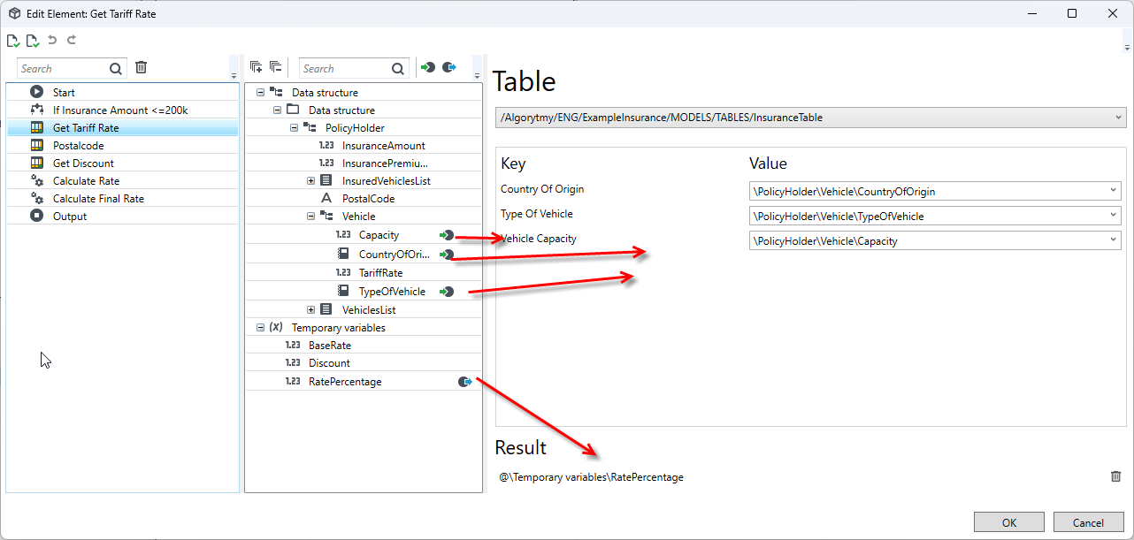The image size is (1134, 540).
Task: Select the TariffRate field in the tree
Action: (x=380, y=273)
